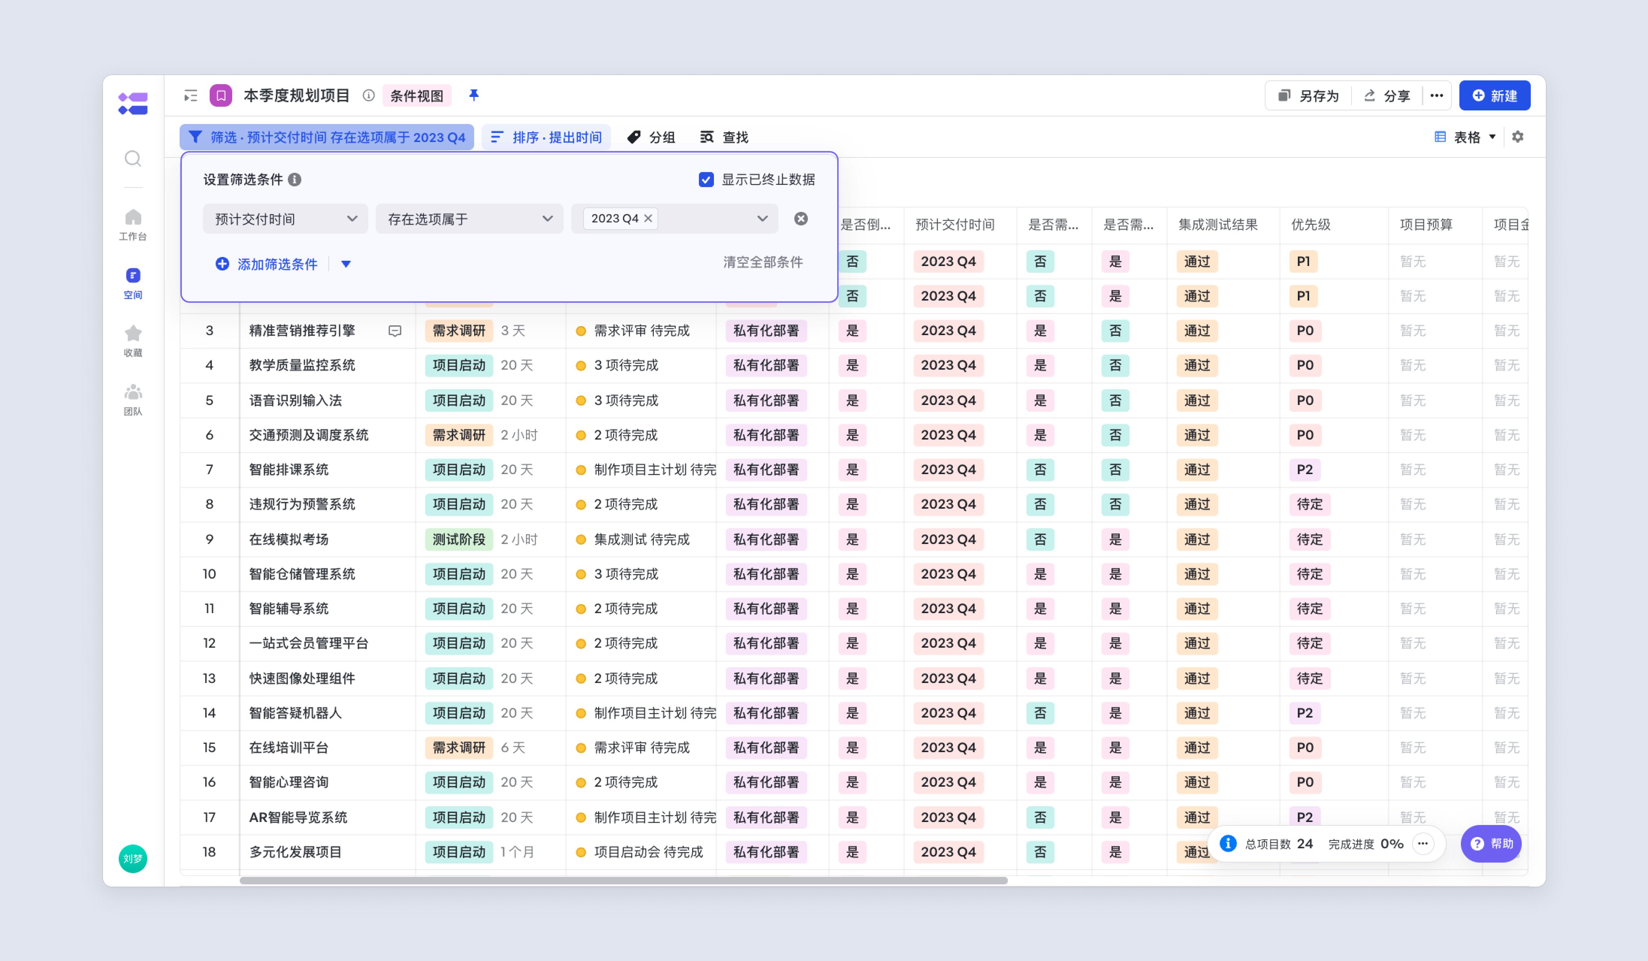Go to 工作台 in the sidebar
This screenshot has height=961, width=1648.
133,224
